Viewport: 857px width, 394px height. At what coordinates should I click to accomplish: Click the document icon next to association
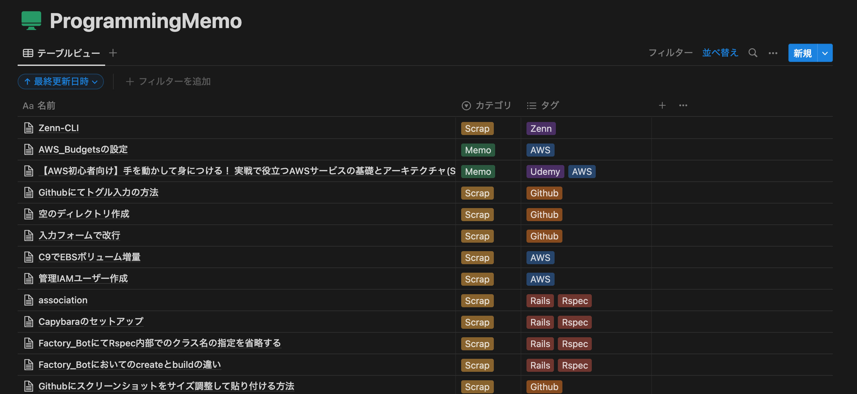coord(29,300)
